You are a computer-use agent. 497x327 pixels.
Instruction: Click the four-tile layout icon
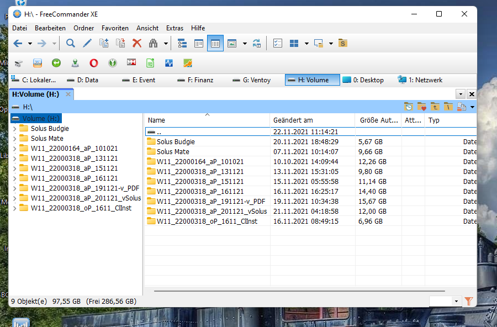coord(294,43)
